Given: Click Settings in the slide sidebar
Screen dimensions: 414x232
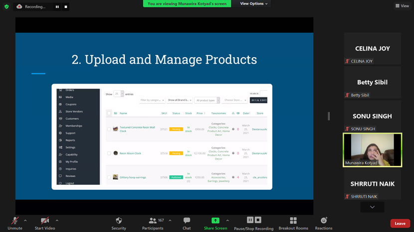Looking at the screenshot, I should [70, 148].
